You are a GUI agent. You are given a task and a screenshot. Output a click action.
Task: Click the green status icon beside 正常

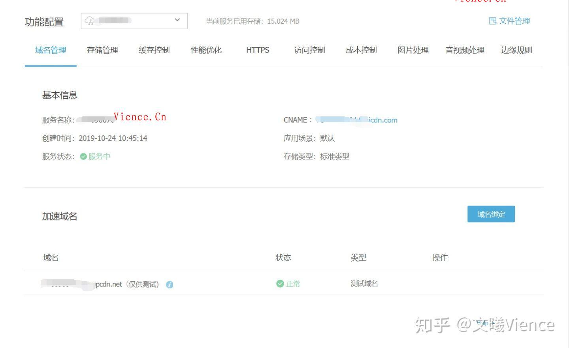click(280, 284)
